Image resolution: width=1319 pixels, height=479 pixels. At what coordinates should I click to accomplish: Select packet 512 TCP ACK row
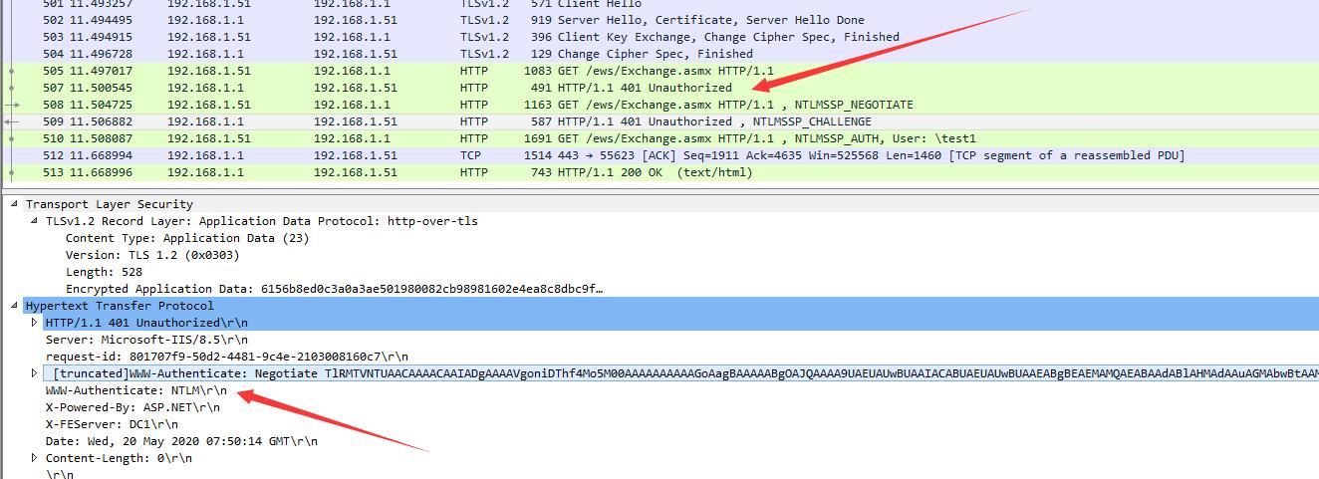(x=659, y=155)
